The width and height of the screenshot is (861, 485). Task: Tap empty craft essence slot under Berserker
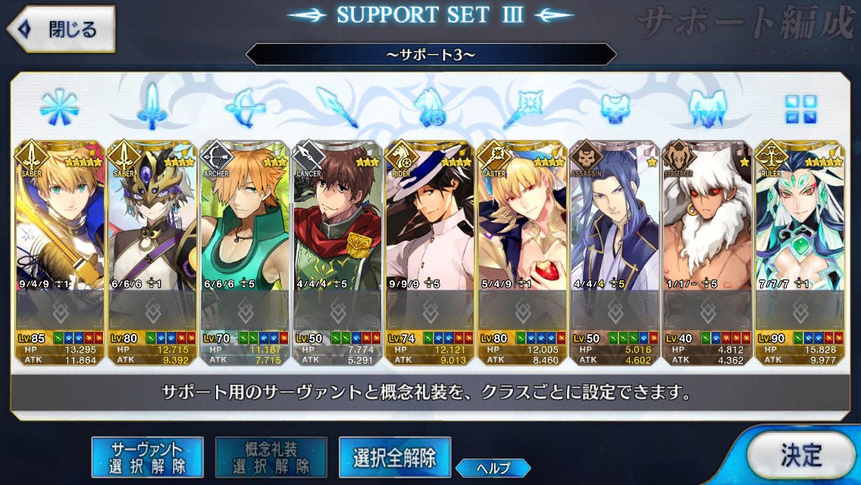(708, 311)
